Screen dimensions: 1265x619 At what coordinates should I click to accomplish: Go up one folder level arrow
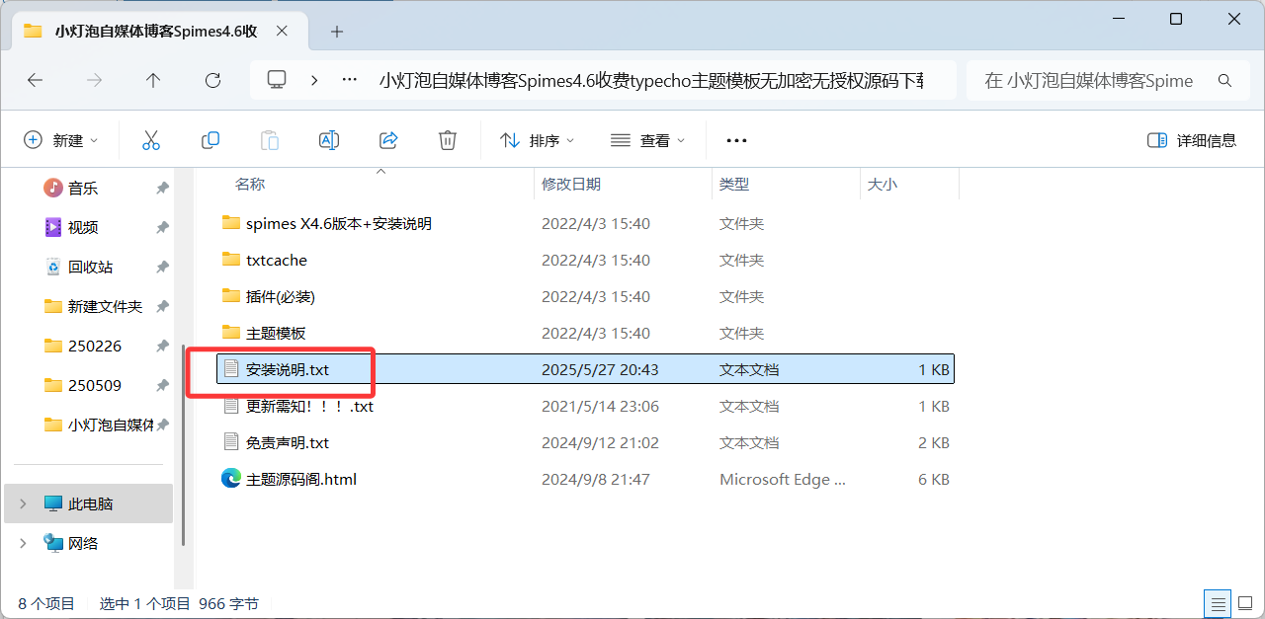[x=153, y=80]
